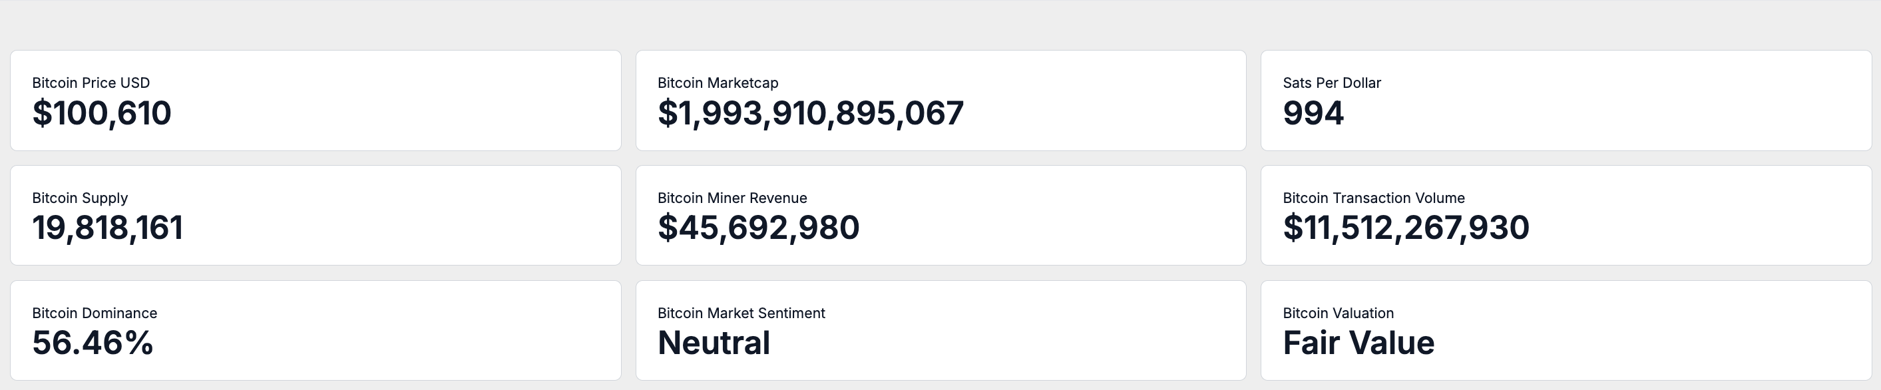Select the Bitcoin Price USD label
Screen dimensions: 1881x390
point(91,83)
